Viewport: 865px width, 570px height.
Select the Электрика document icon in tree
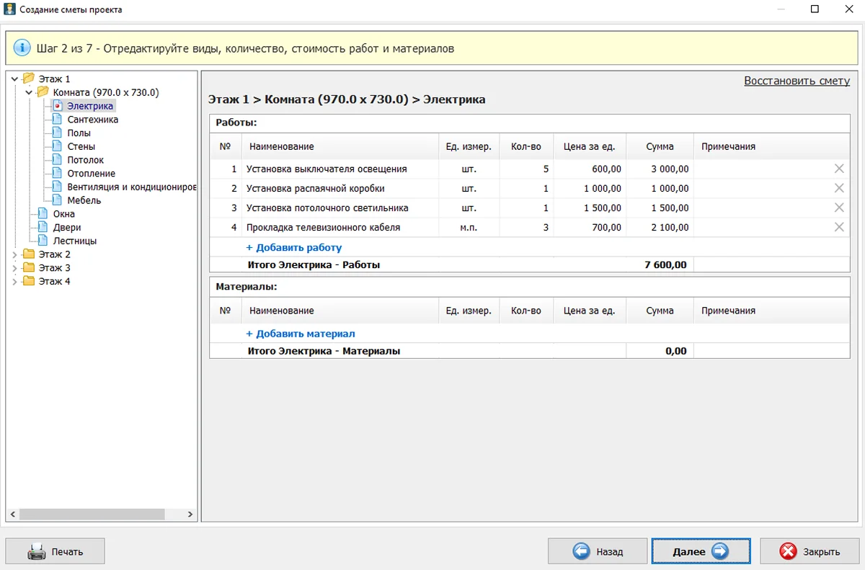(x=58, y=106)
